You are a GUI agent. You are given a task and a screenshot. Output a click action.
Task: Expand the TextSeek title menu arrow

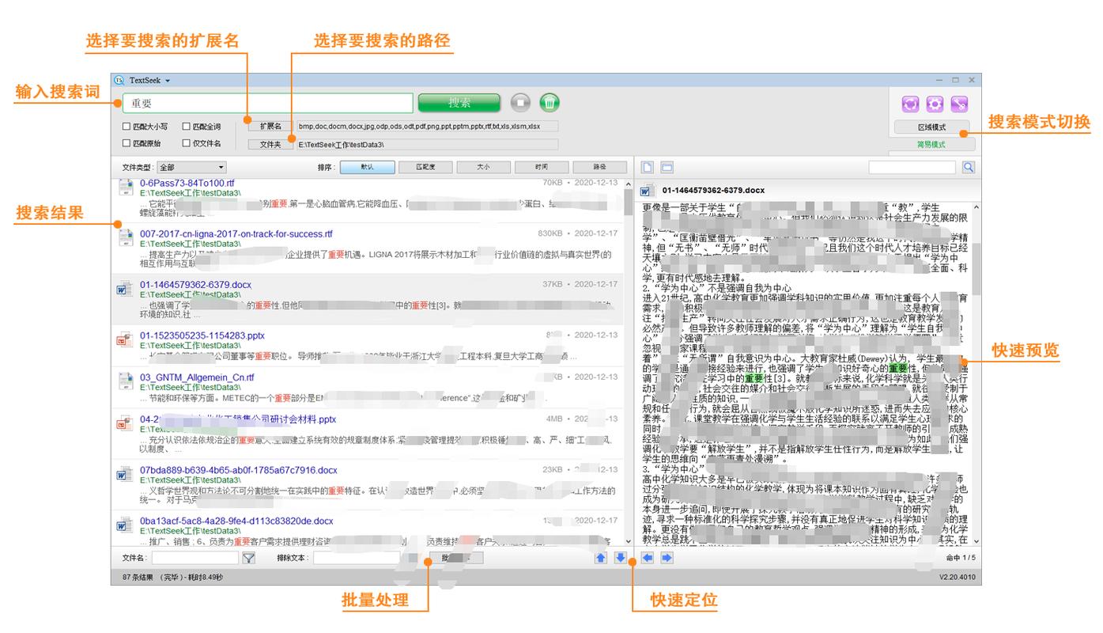(168, 81)
